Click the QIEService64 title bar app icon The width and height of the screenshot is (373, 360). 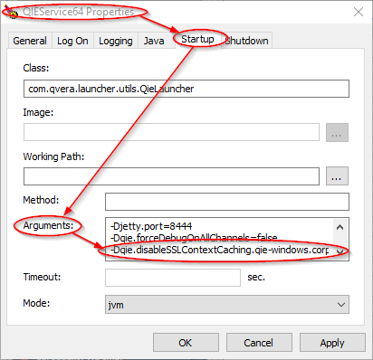click(11, 12)
